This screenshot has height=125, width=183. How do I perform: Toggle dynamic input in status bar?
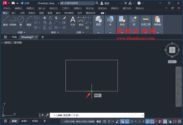(x=122, y=122)
